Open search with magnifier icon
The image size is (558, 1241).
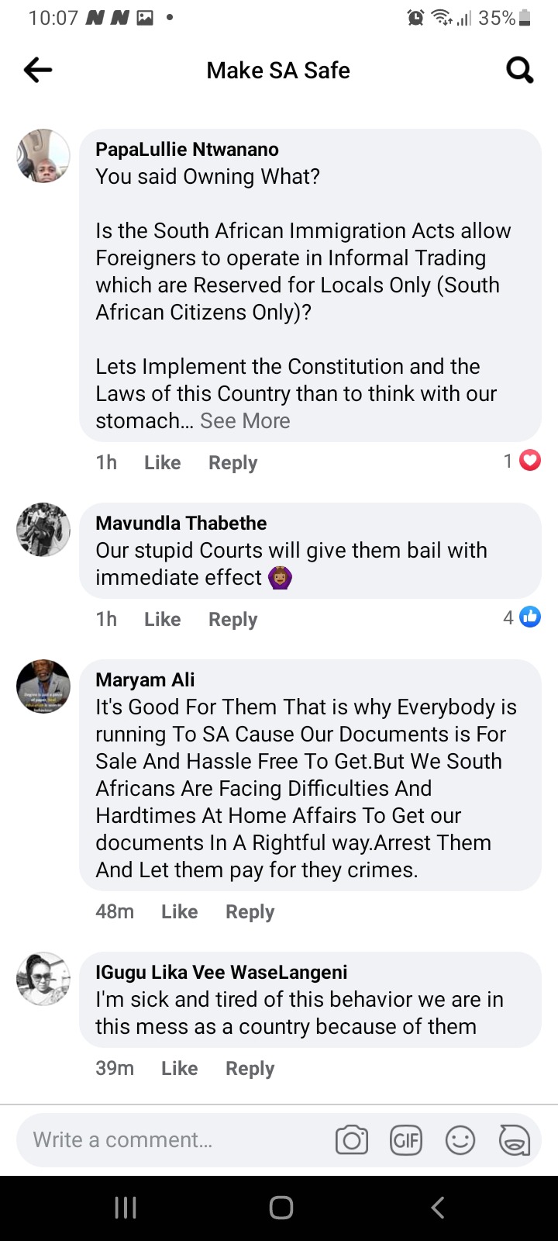point(519,71)
